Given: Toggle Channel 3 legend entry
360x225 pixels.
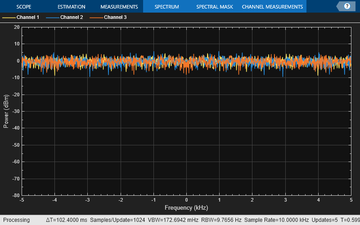Looking at the screenshot, I should pos(108,17).
